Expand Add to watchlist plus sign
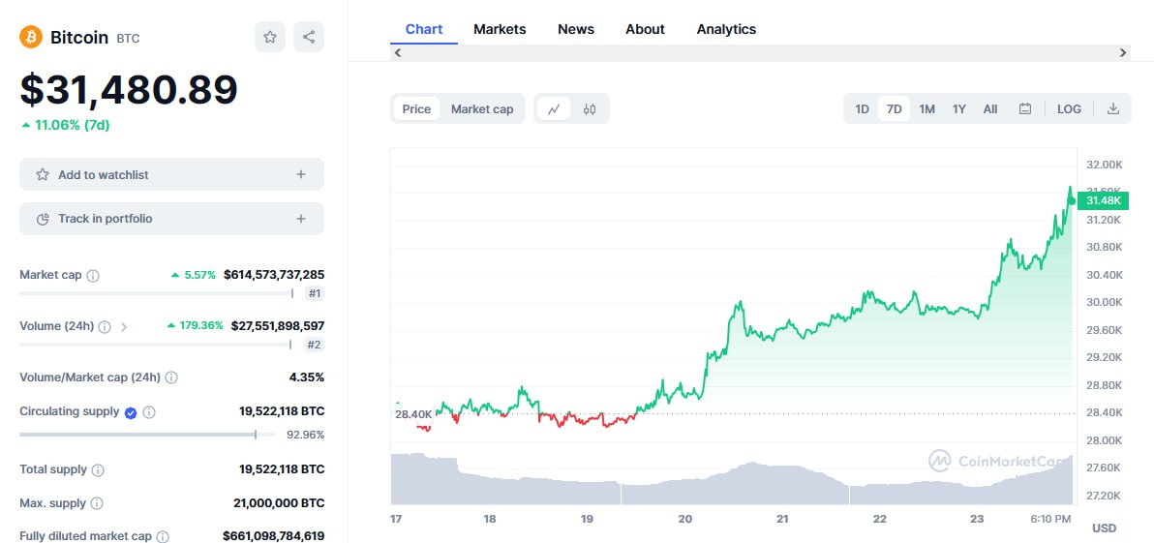The width and height of the screenshot is (1154, 543). tap(301, 175)
